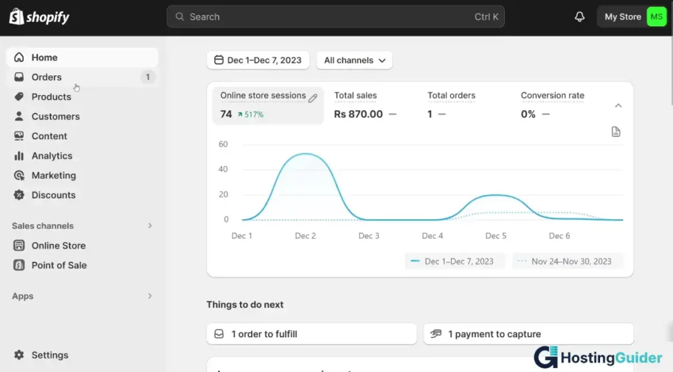Open the MS account avatar

[657, 16]
